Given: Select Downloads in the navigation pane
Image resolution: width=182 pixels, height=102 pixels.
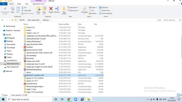Looking at the screenshot, I should pos(11,48).
